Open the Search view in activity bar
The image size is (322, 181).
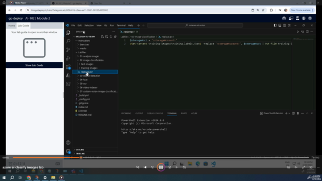[68, 41]
